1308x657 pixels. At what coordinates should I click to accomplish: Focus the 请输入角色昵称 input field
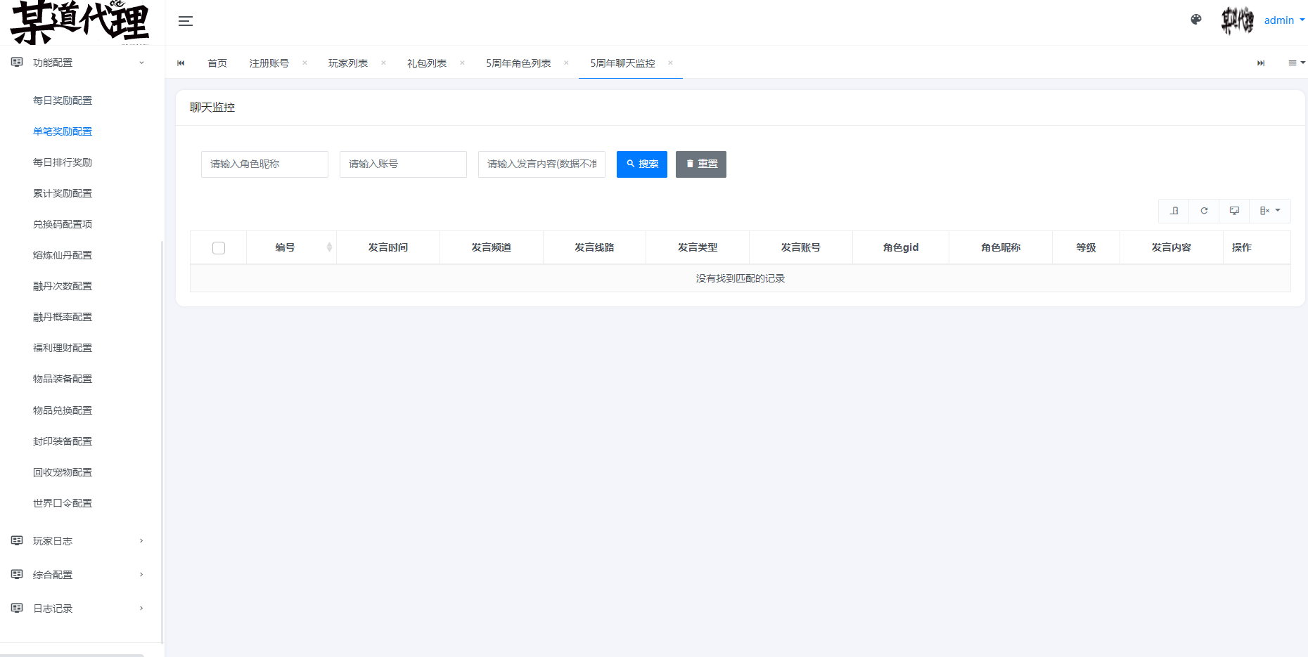264,164
